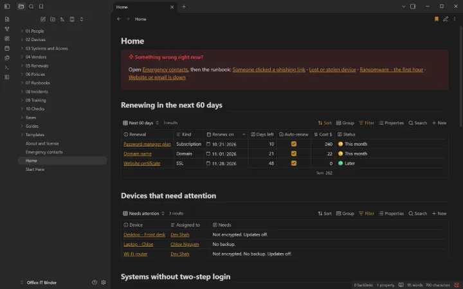Toggle the right sidebar icon
The width and height of the screenshot is (463, 289).
pyautogui.click(x=413, y=6)
